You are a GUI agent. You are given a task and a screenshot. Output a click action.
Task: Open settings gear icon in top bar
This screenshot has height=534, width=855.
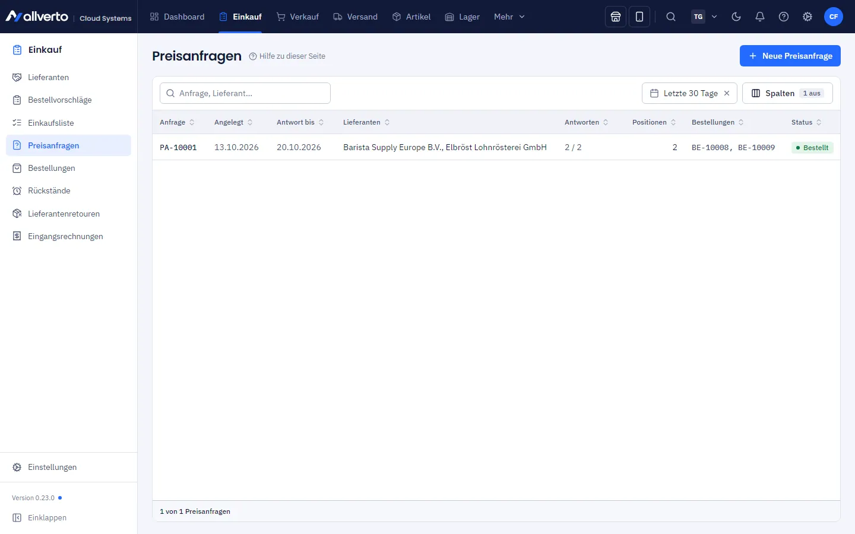(x=807, y=17)
